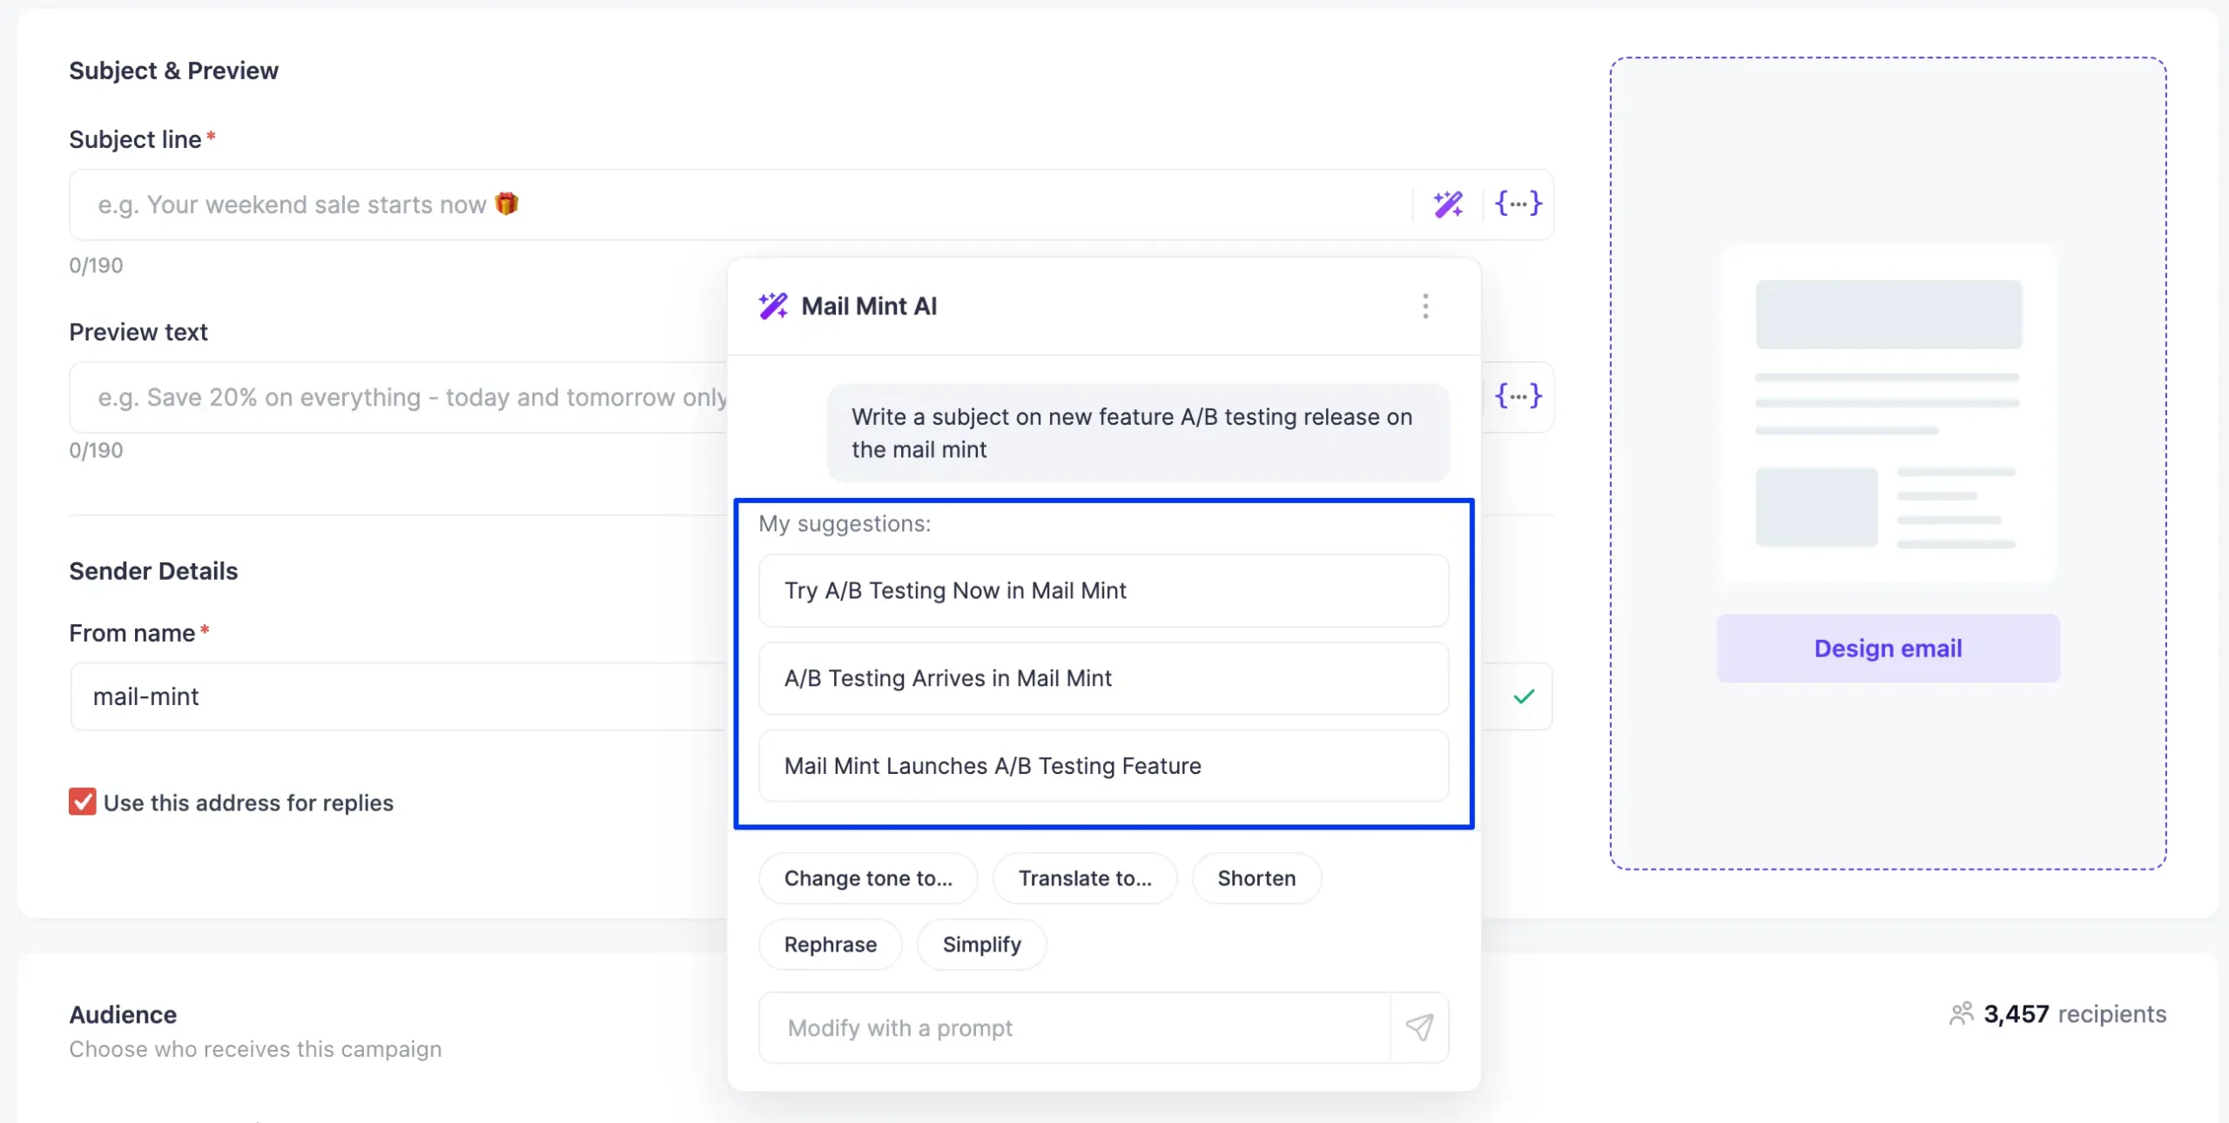The height and width of the screenshot is (1123, 2229).
Task: Click the Simplify button
Action: tap(981, 945)
